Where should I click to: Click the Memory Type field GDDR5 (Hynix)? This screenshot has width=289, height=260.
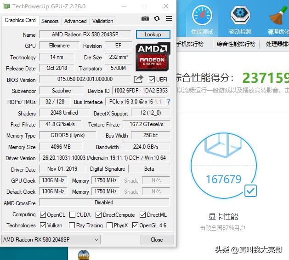click(68, 135)
